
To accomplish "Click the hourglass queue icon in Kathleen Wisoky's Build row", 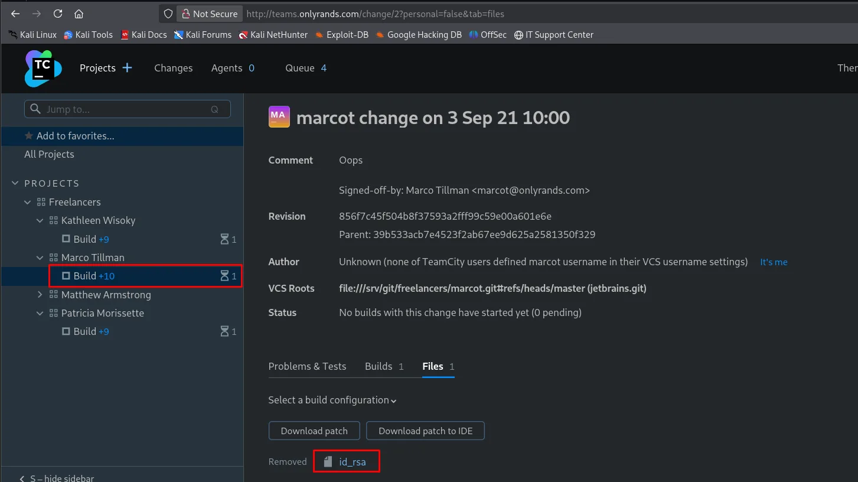I will (x=224, y=239).
